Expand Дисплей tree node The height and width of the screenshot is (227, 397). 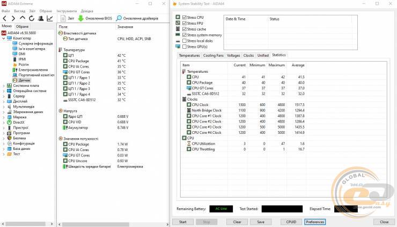point(4,101)
